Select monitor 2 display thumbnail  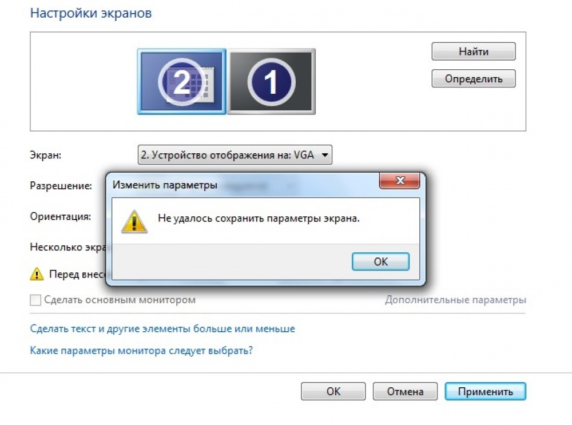pos(182,82)
